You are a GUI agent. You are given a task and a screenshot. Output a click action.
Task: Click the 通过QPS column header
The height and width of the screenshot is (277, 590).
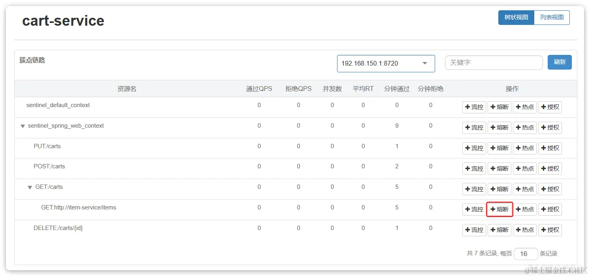[259, 89]
